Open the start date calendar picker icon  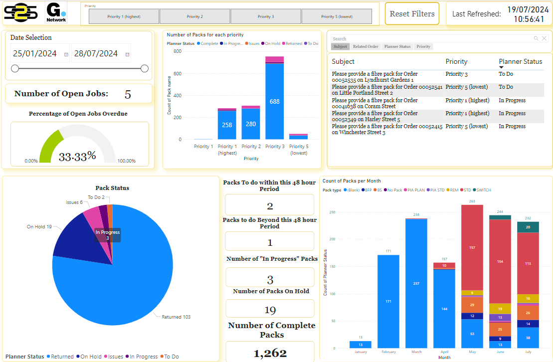[x=66, y=54]
